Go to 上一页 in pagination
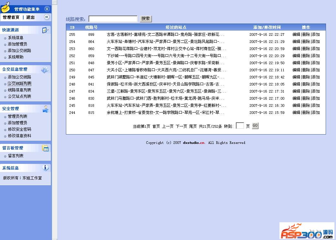 point(168,126)
